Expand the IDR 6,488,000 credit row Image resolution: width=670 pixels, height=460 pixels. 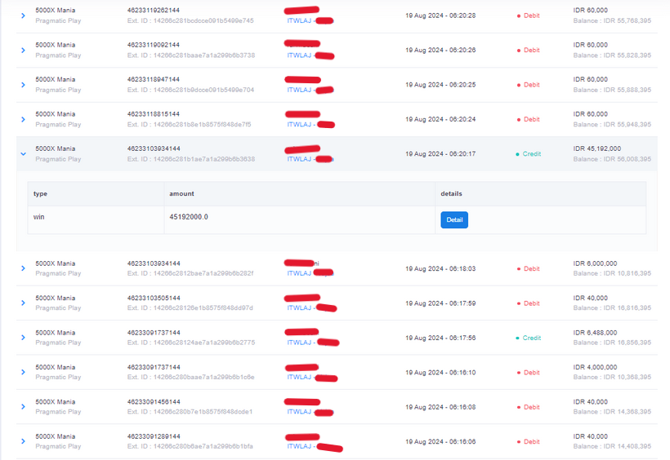(23, 338)
